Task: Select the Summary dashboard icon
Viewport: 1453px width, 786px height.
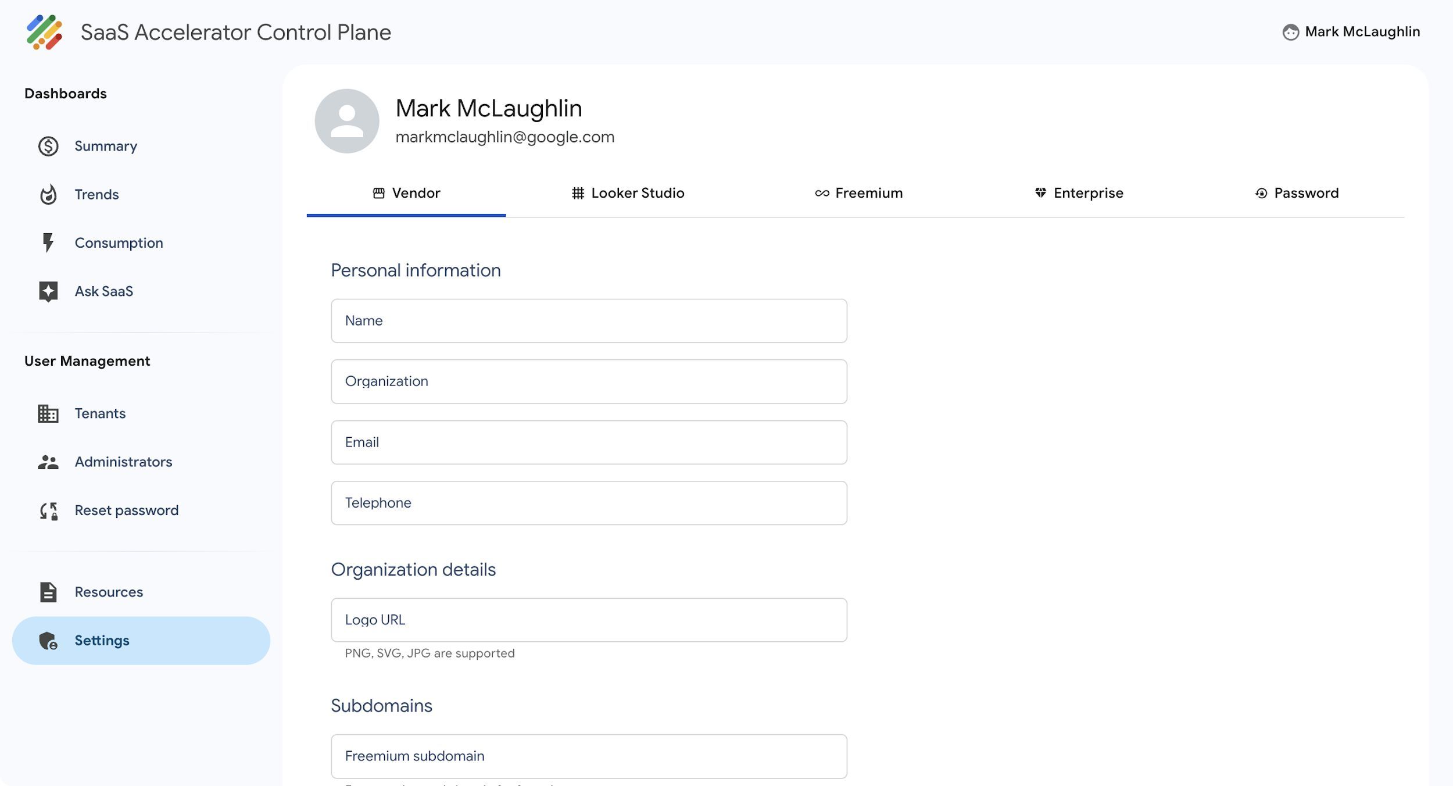Action: pyautogui.click(x=48, y=147)
